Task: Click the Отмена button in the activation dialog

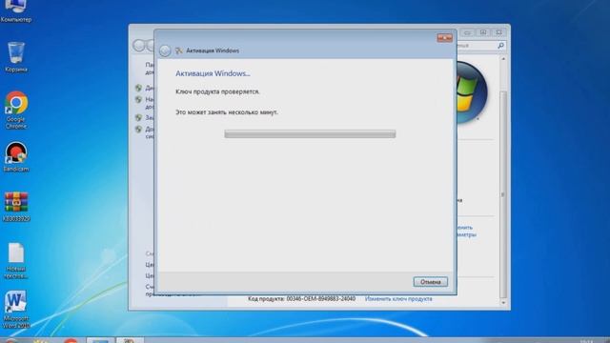Action: click(x=430, y=282)
